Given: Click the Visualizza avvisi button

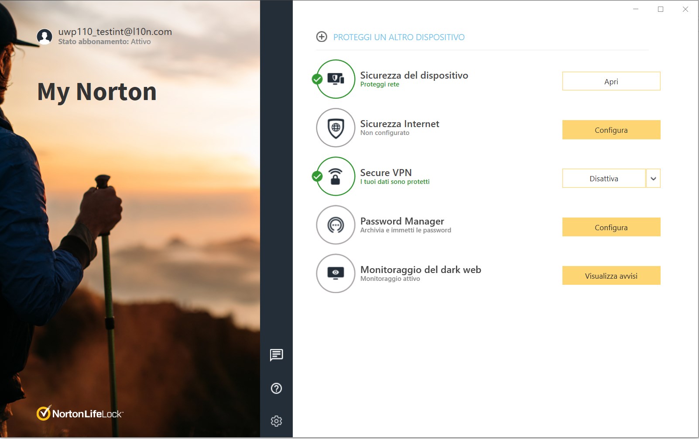Looking at the screenshot, I should point(611,276).
